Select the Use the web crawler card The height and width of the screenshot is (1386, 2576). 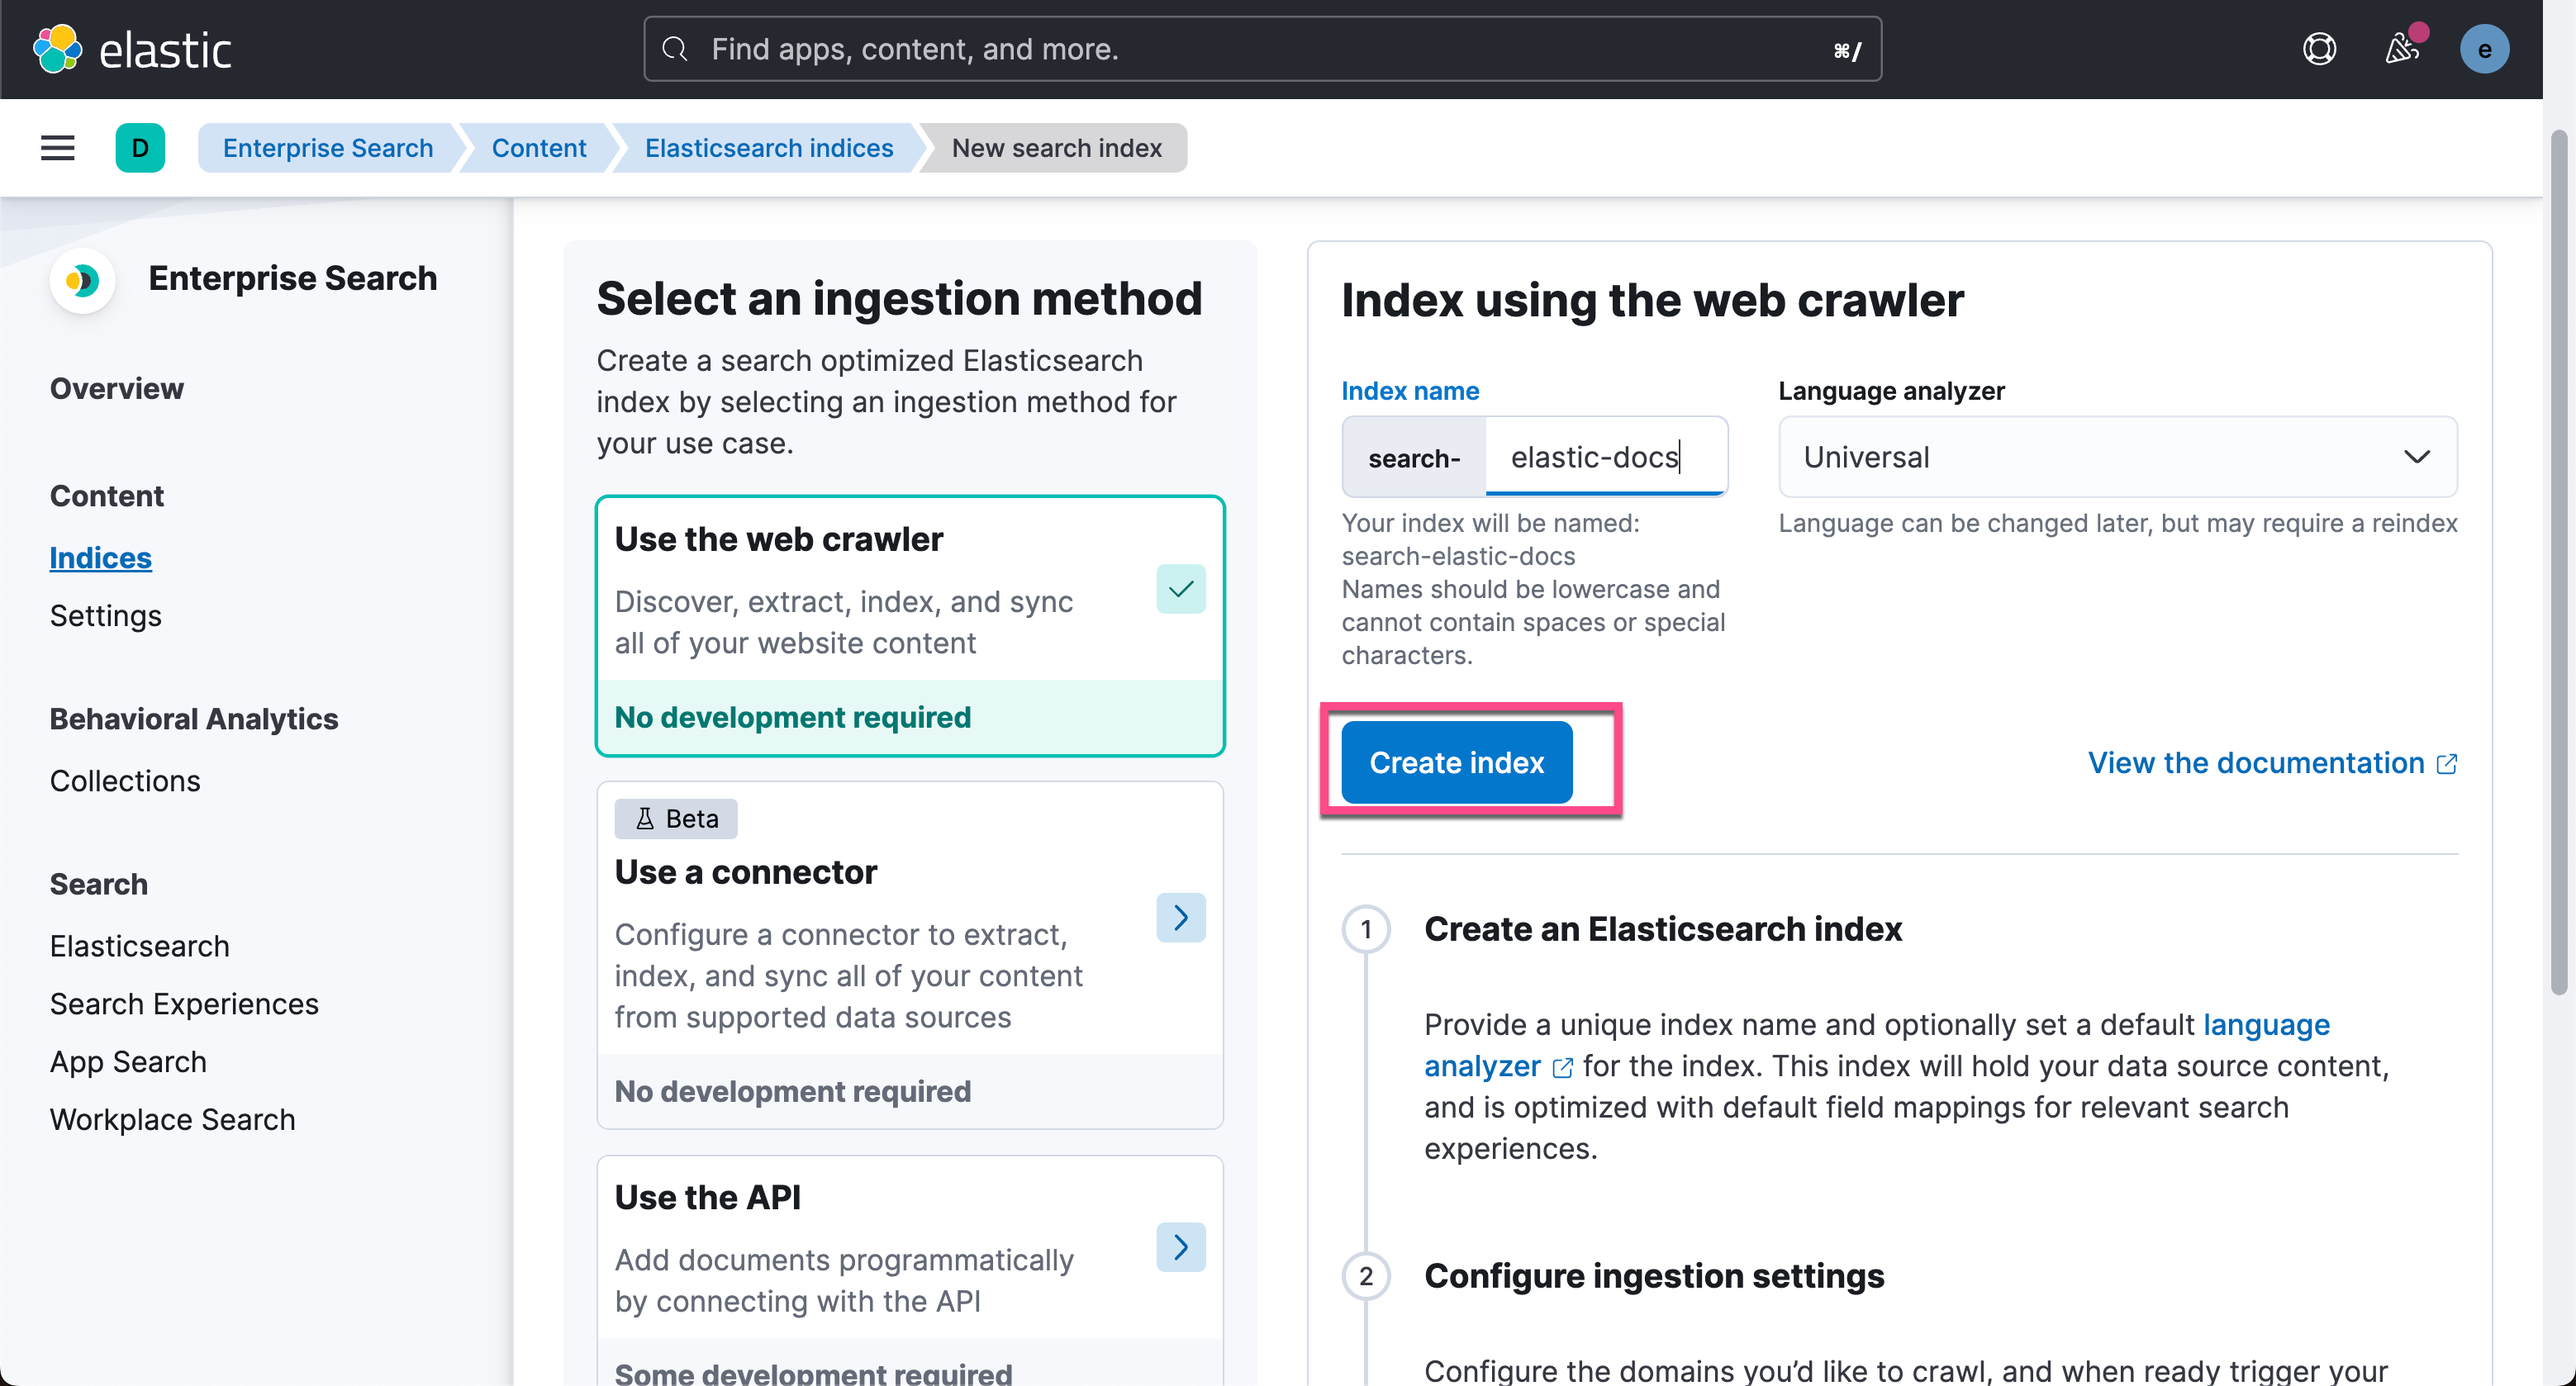[x=910, y=626]
